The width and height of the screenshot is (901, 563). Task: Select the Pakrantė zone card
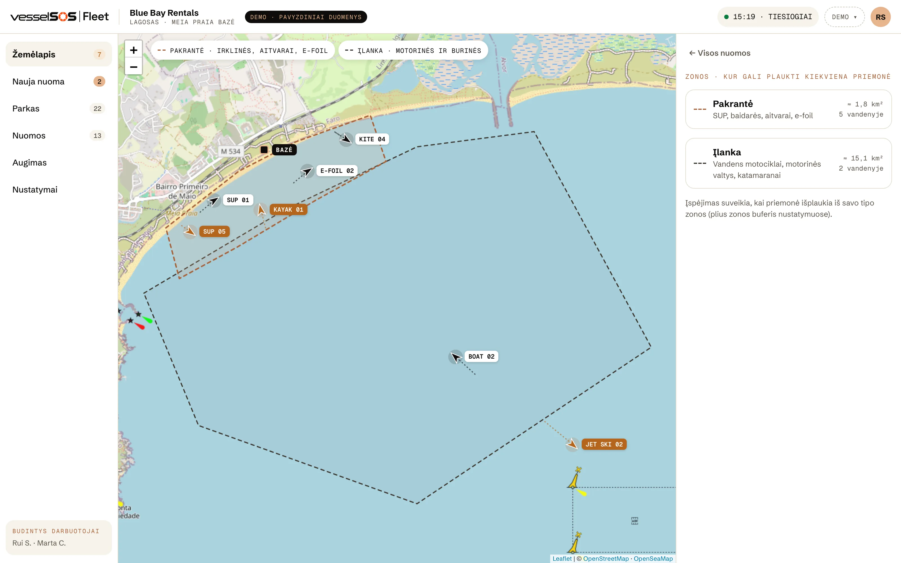(788, 109)
